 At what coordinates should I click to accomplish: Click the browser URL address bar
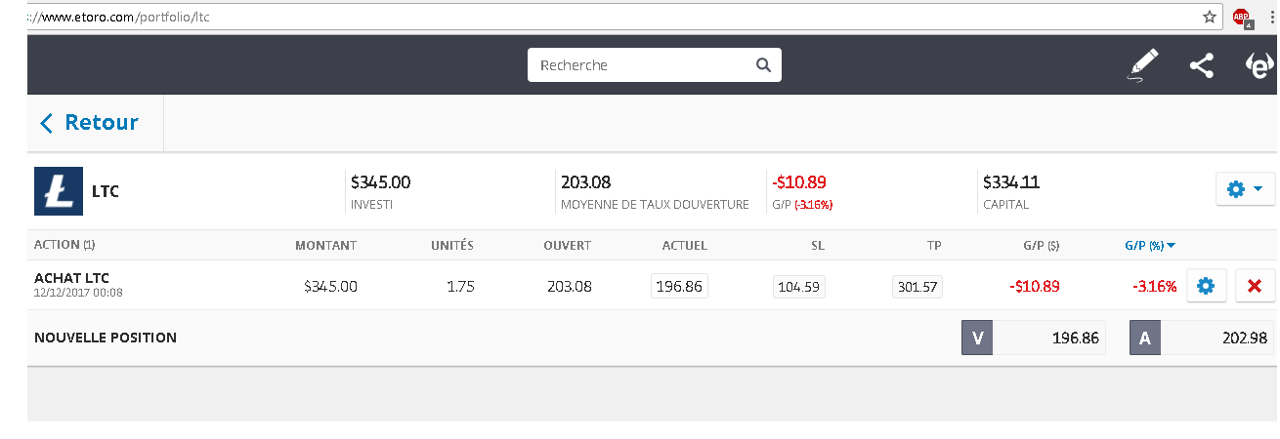[586, 17]
